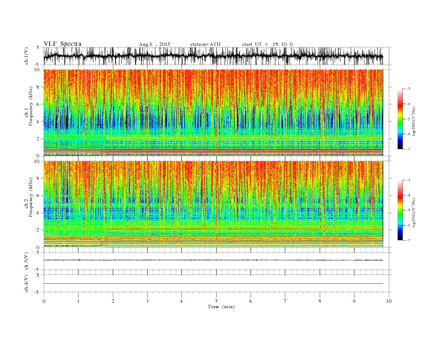Click time axis tick label "10"
This screenshot has height=338, width=438.
389,301
